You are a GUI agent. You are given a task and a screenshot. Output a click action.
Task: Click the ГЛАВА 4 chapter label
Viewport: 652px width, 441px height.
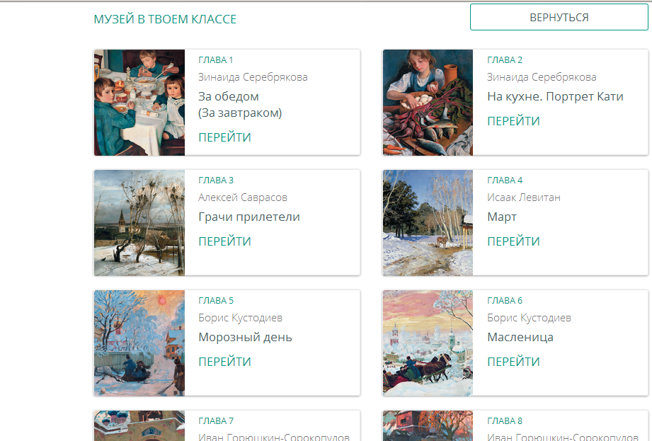coord(505,180)
